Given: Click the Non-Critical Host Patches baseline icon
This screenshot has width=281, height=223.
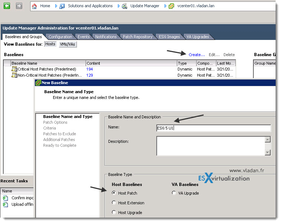Looking at the screenshot, I should pyautogui.click(x=14, y=75).
